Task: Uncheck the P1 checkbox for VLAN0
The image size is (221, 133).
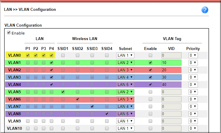Action: pyautogui.click(x=28, y=55)
